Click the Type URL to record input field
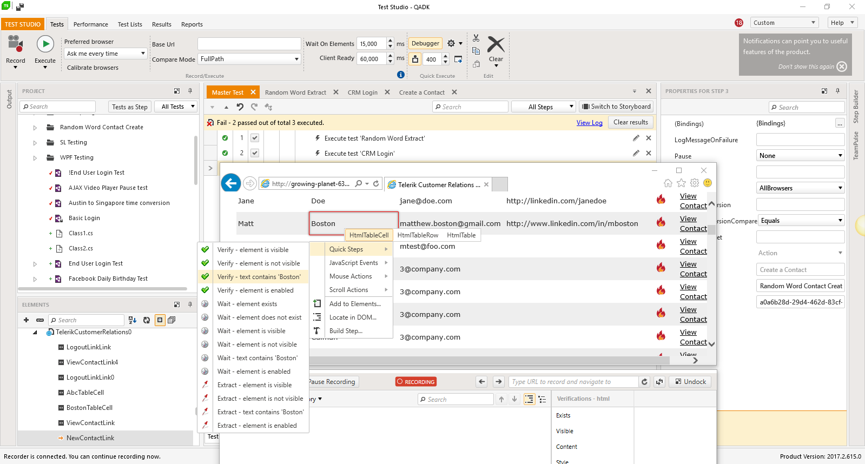 tap(573, 382)
